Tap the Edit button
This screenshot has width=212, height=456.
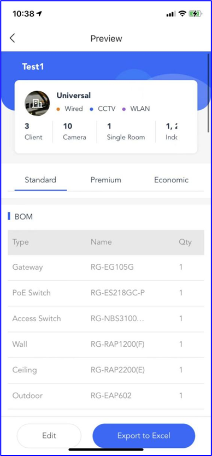point(49,436)
